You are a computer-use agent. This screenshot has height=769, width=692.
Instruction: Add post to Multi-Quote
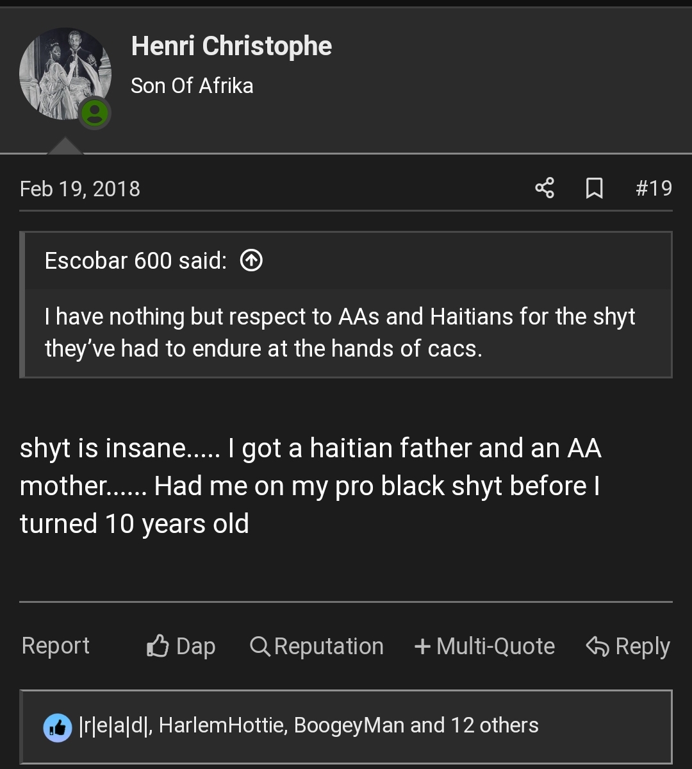tap(484, 646)
